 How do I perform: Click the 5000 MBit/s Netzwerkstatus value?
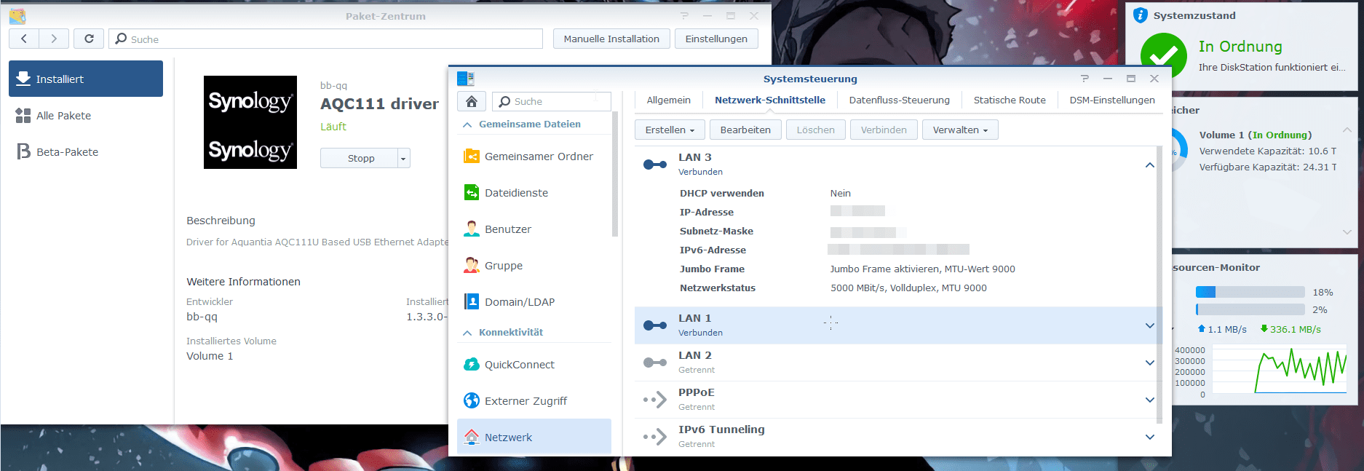[x=908, y=288]
